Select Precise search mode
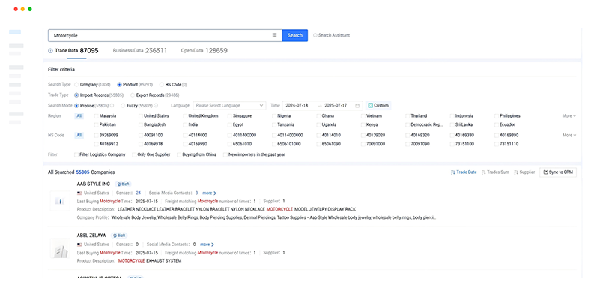 (x=76, y=106)
